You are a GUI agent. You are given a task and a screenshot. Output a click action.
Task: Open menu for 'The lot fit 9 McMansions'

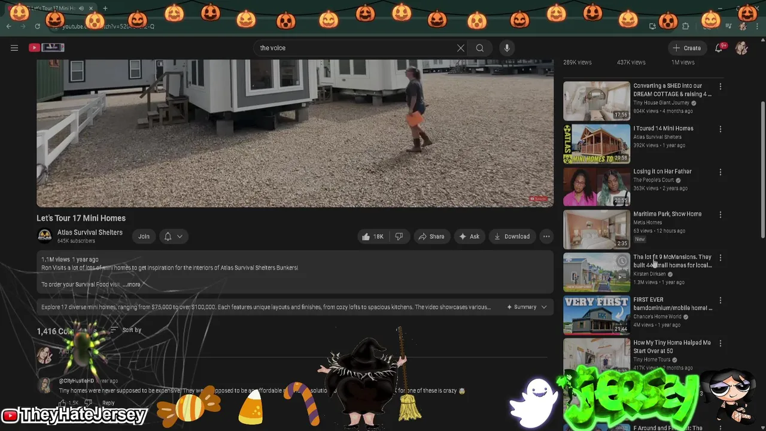721,258
